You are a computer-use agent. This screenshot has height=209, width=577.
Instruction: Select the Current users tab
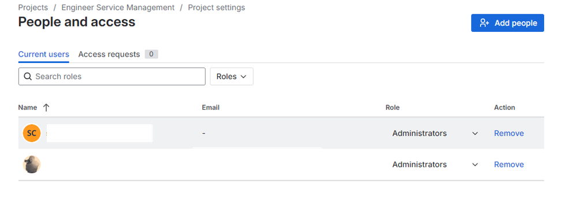point(44,54)
